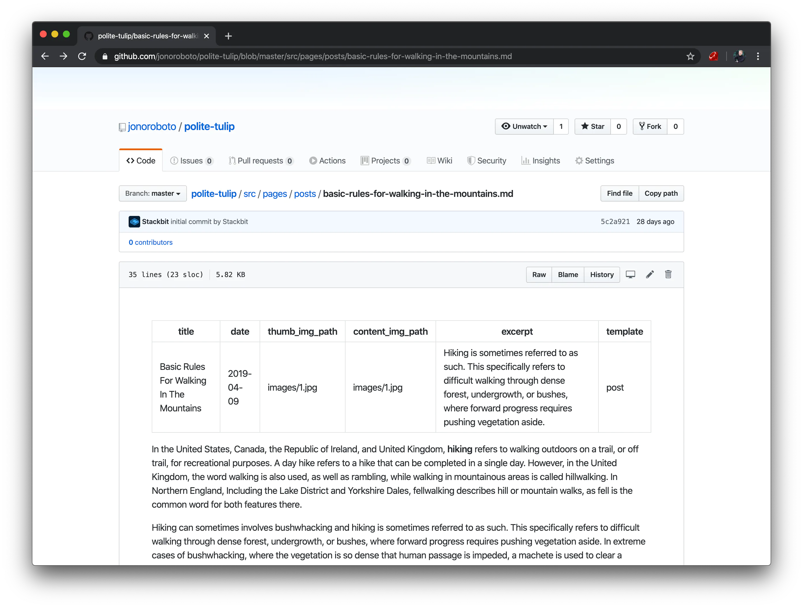803x608 pixels.
Task: Expand the Unwatch dropdown
Action: 524,127
